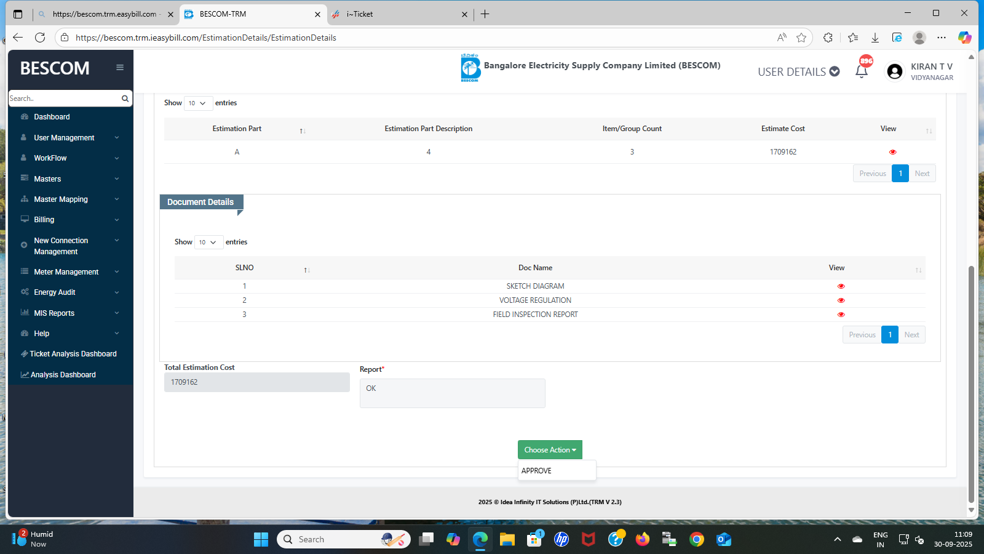The height and width of the screenshot is (554, 984).
Task: Click the page vertical scrollbar
Action: coord(971,384)
